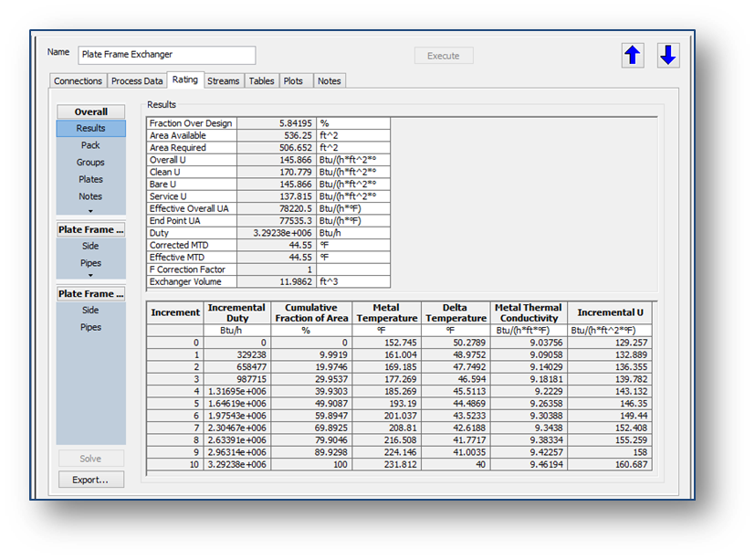This screenshot has width=755, height=560.
Task: Click delta temperature cell 42.6188
Action: click(456, 428)
